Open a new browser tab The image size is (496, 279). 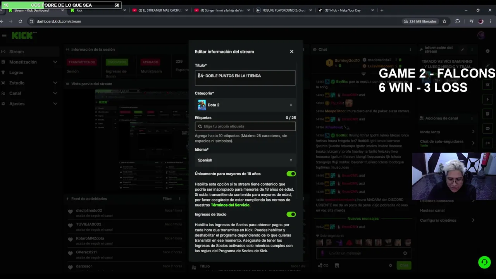pyautogui.click(x=382, y=10)
